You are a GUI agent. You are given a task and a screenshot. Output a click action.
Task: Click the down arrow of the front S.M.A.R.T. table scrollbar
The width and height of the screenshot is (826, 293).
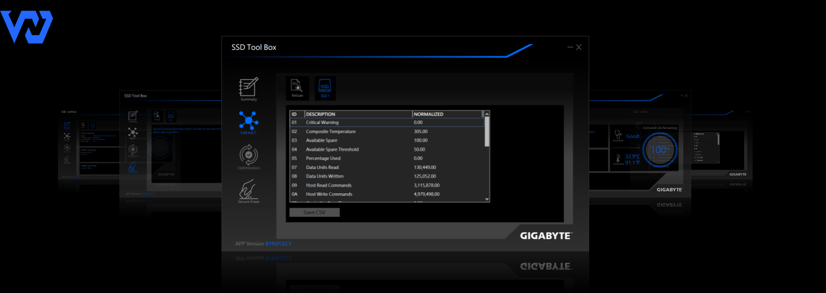[x=487, y=199]
